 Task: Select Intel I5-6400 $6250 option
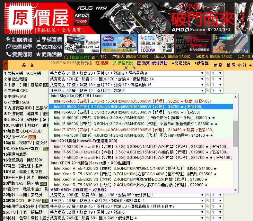(x=141, y=101)
